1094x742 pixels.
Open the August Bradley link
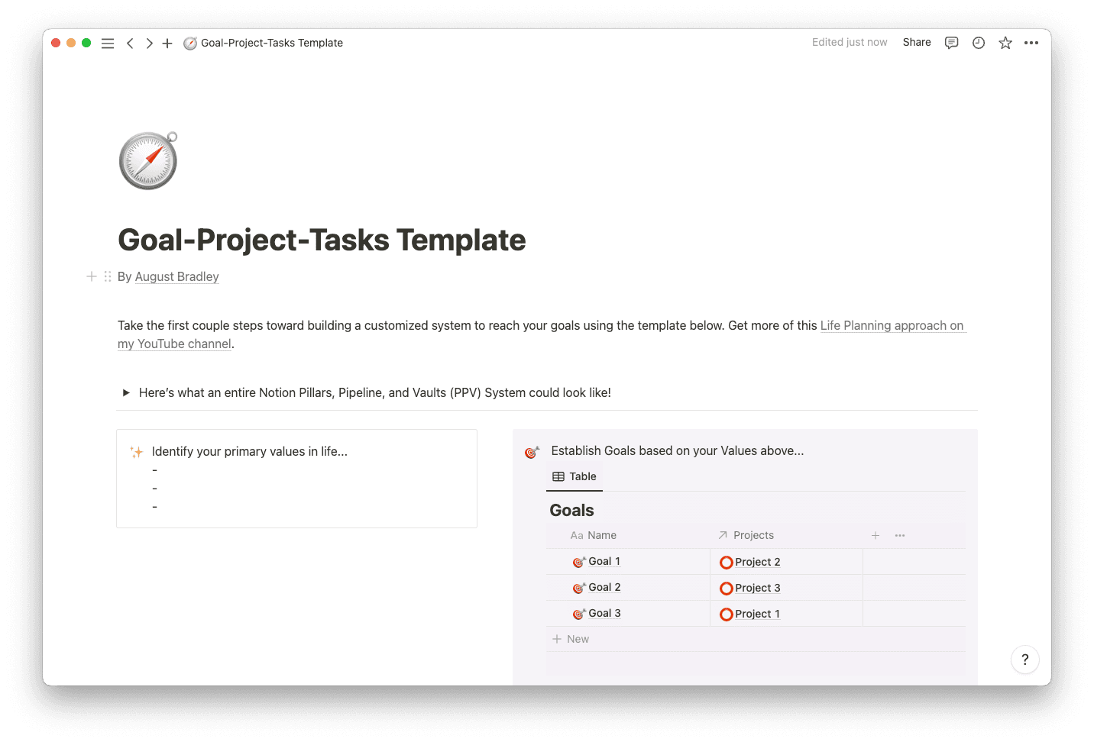click(176, 277)
